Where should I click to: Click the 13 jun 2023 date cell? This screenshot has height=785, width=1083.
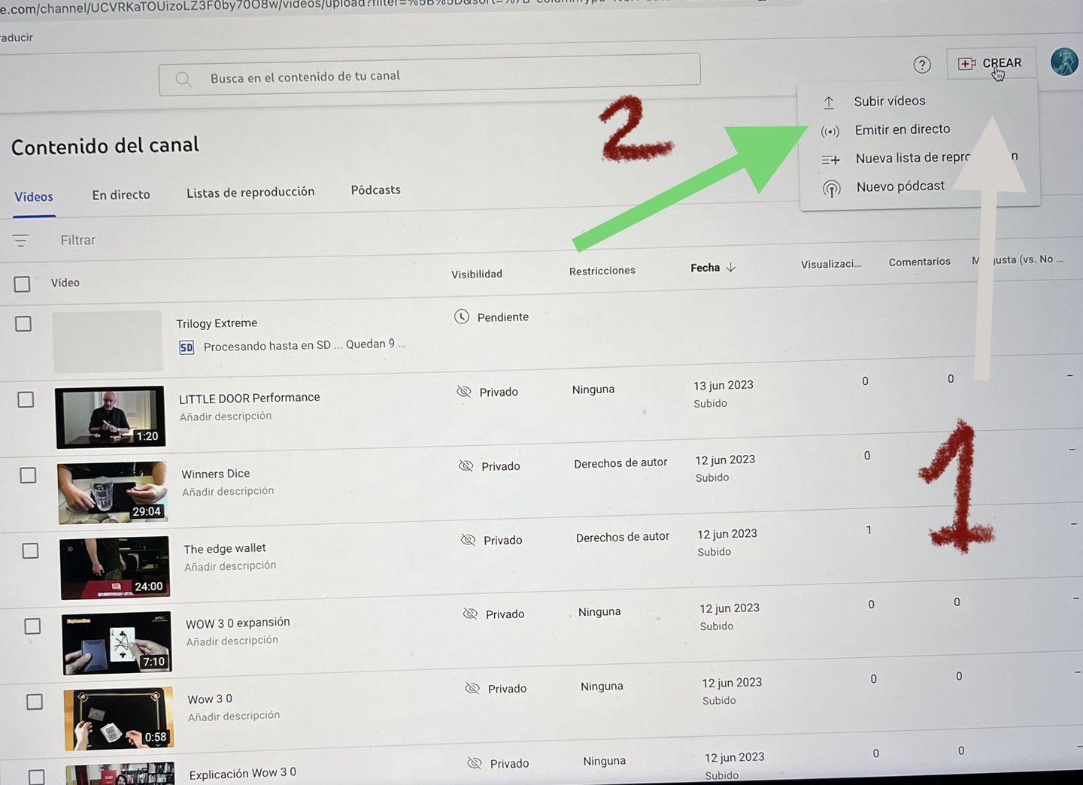tap(724, 386)
